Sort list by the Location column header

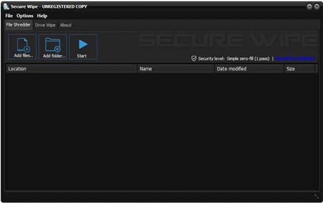click(71, 69)
